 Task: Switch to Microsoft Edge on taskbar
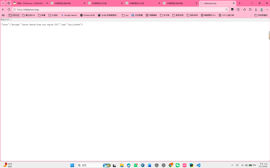[129, 165]
